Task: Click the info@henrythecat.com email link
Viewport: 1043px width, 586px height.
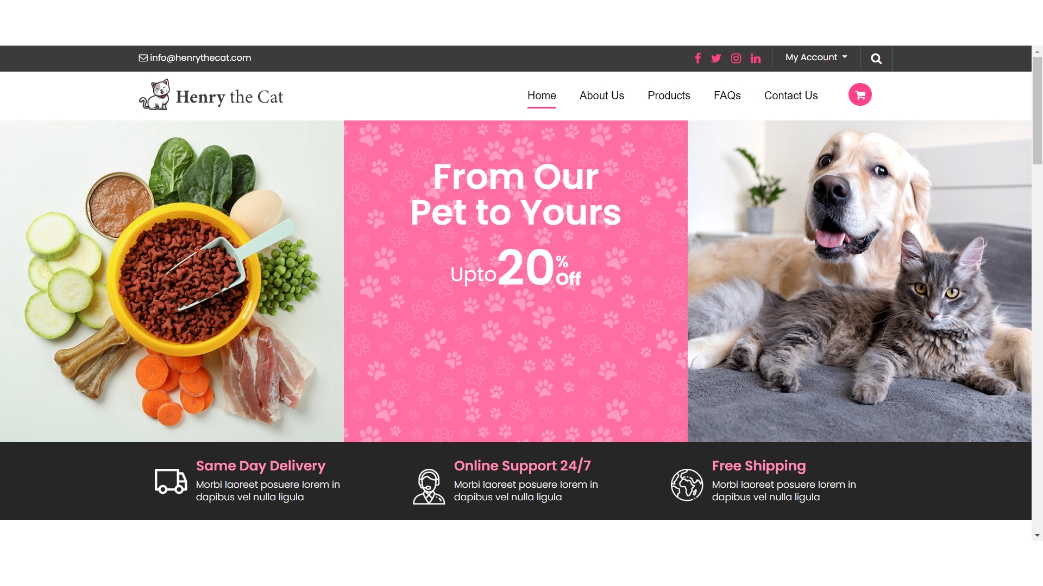Action: coord(195,58)
